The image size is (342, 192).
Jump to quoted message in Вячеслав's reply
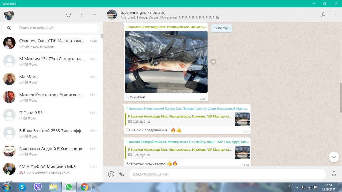[x=187, y=119]
